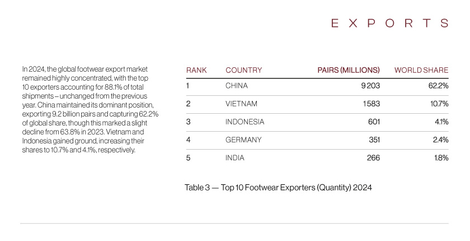The width and height of the screenshot is (470, 241).
Task: Click the 62.2% world share cell
Action: pos(439,86)
